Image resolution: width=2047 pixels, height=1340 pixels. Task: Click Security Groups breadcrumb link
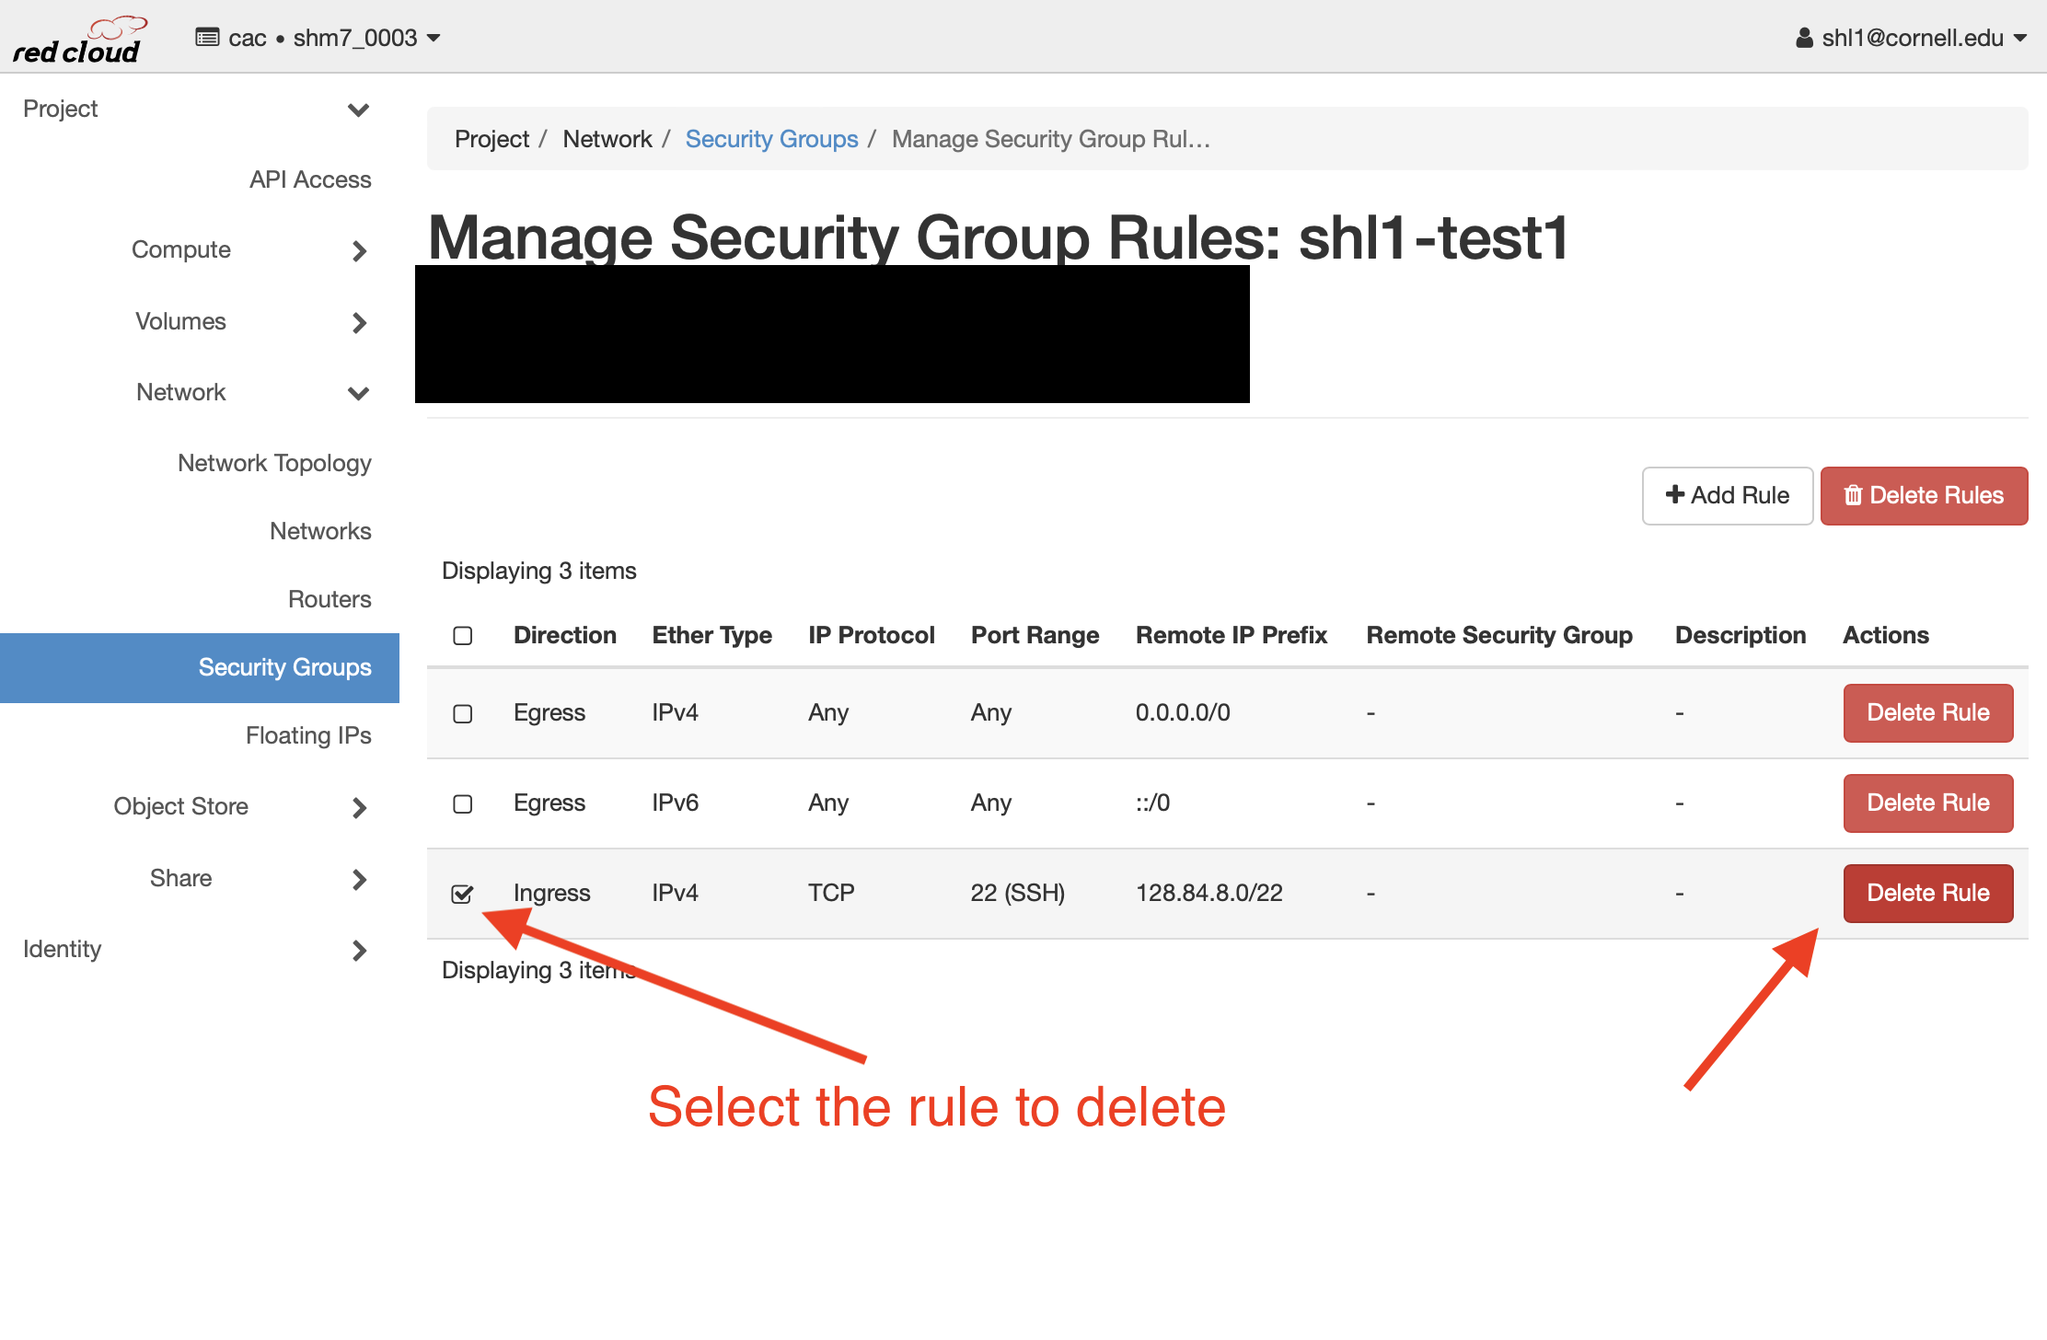tap(771, 139)
